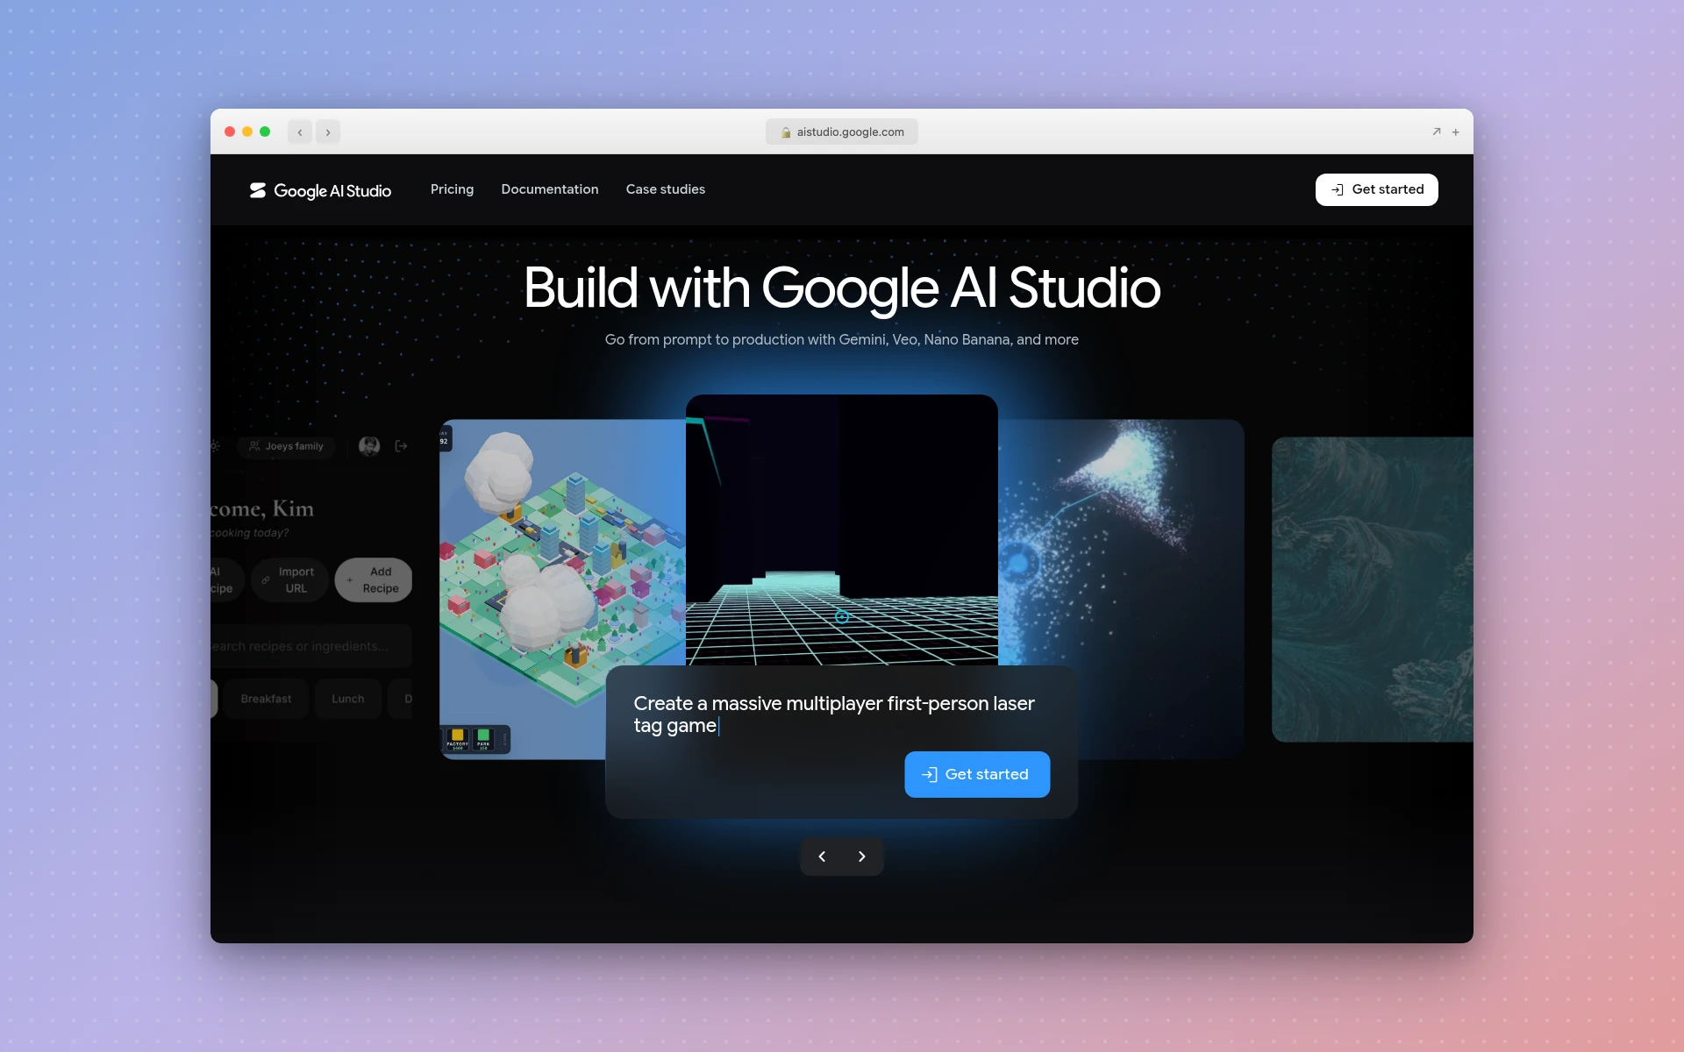Click the laser tag prompt text field
The width and height of the screenshot is (1684, 1052).
(x=834, y=714)
